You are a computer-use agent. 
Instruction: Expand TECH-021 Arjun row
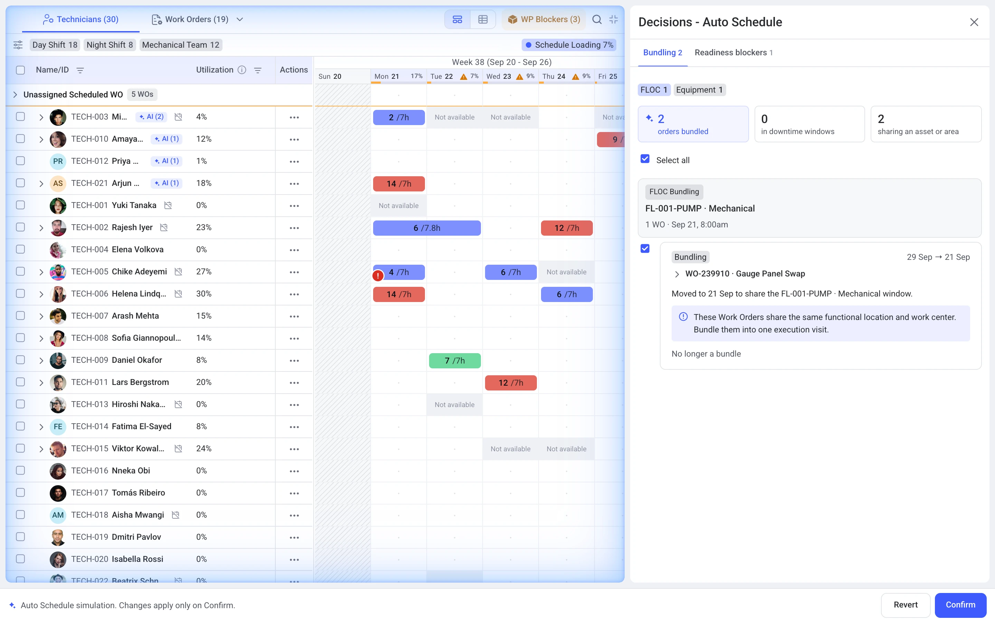pyautogui.click(x=41, y=183)
